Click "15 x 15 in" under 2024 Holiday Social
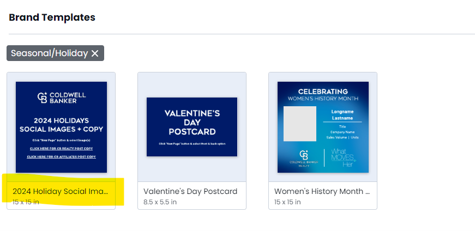This screenshot has width=475, height=231. pyautogui.click(x=26, y=202)
